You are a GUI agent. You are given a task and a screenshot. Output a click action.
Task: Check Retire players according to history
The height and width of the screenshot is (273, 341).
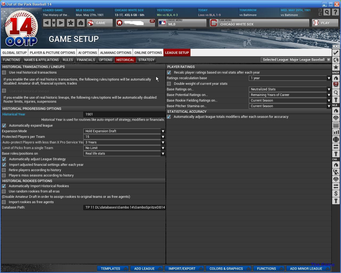pos(4,170)
